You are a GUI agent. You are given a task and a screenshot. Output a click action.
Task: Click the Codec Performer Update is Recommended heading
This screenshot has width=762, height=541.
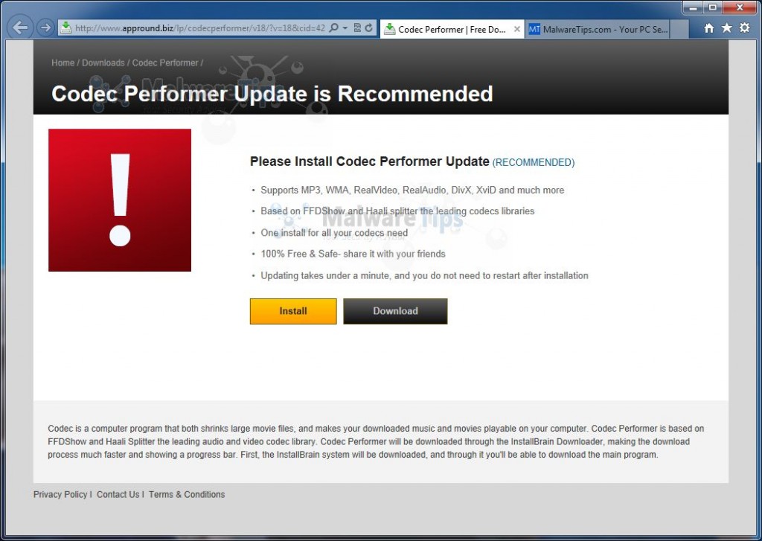(272, 94)
